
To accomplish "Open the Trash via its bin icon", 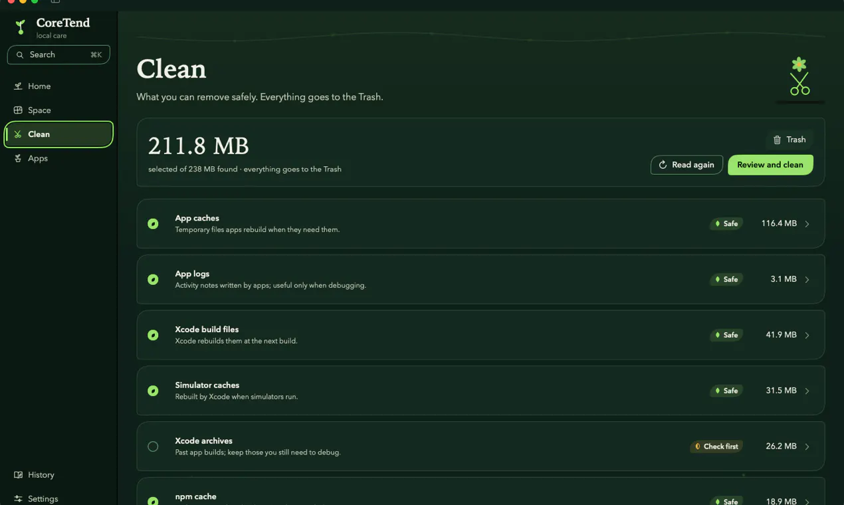I will 777,140.
